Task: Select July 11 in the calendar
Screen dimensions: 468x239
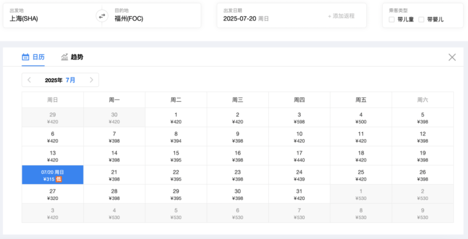Action: [x=361, y=137]
